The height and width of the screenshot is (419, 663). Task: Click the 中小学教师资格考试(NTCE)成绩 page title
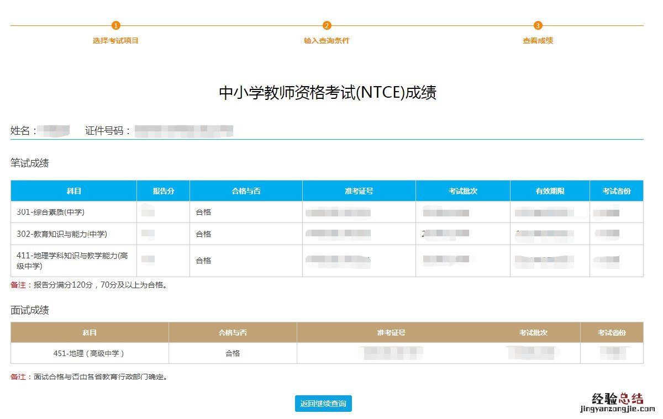pos(328,93)
